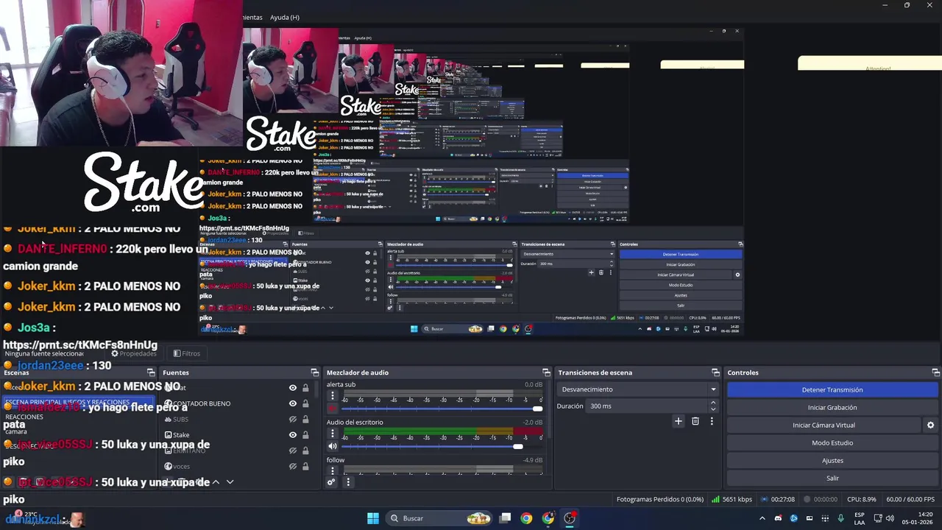This screenshot has width=942, height=530.
Task: Open Propiedades of selected source
Action: coord(133,353)
